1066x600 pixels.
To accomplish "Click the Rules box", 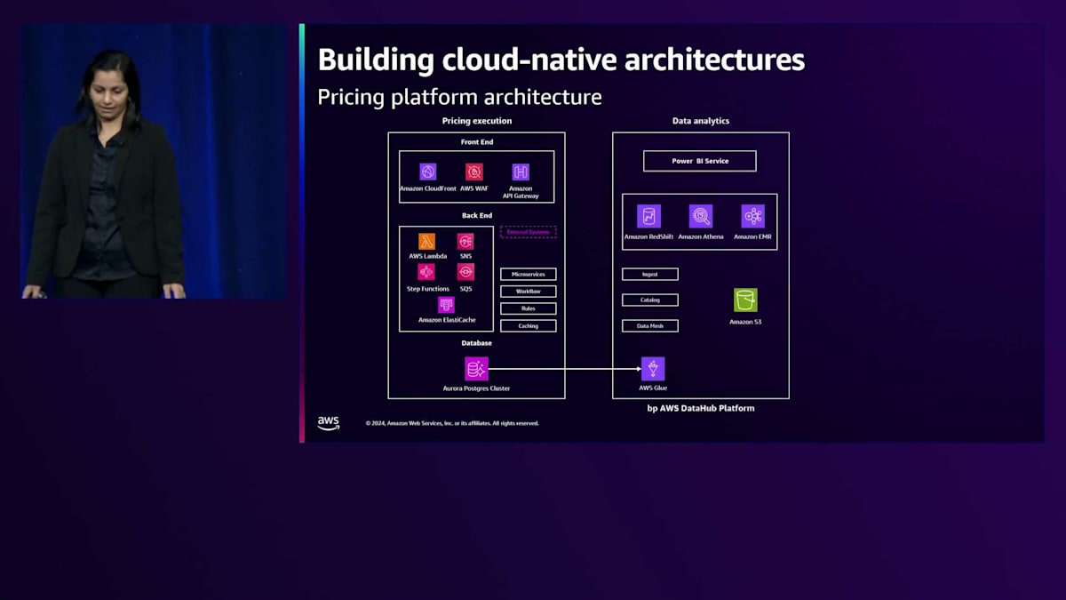I will point(529,308).
